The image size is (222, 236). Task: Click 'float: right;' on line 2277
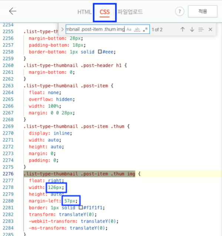pyautogui.click(x=46, y=181)
